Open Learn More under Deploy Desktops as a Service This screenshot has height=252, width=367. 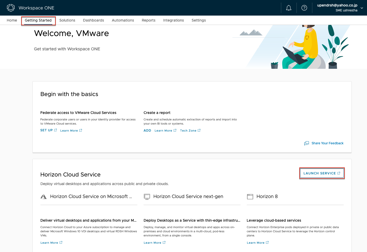click(152, 243)
